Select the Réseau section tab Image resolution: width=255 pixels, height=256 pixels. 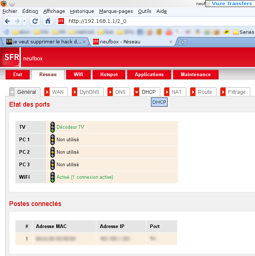[48, 75]
